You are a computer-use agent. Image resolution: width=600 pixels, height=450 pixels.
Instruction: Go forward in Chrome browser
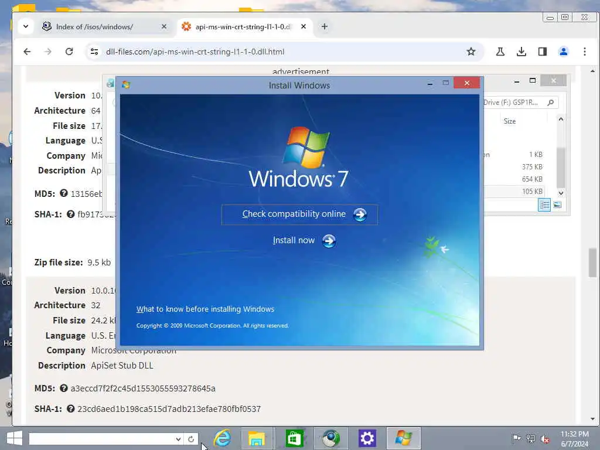pyautogui.click(x=48, y=52)
